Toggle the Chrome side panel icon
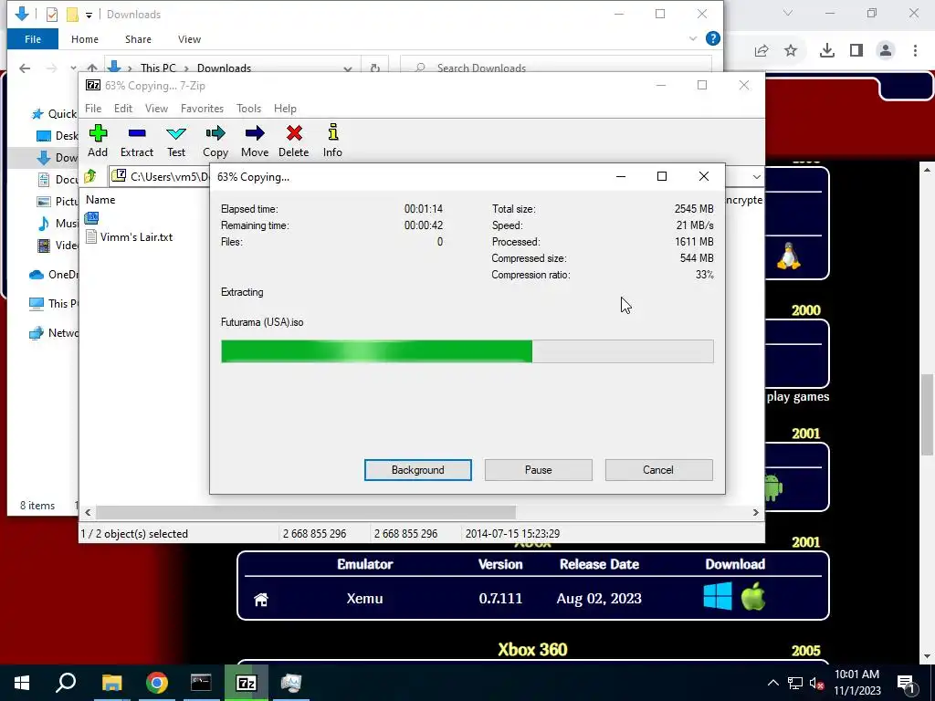The width and height of the screenshot is (935, 701). point(856,51)
